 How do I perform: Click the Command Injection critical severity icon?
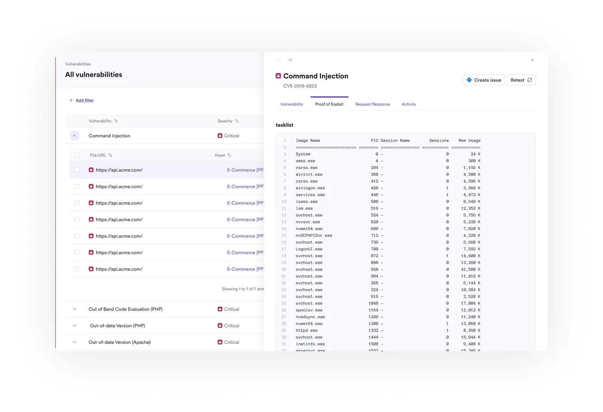click(220, 136)
